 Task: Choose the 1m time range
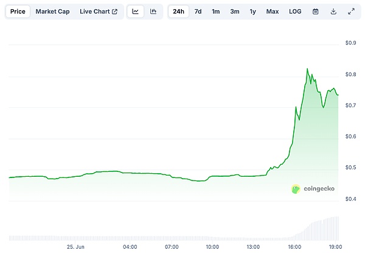tap(215, 12)
